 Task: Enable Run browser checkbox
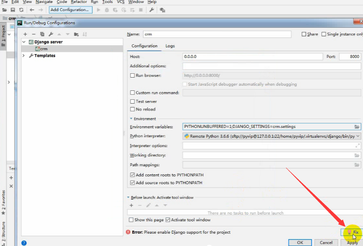(133, 75)
